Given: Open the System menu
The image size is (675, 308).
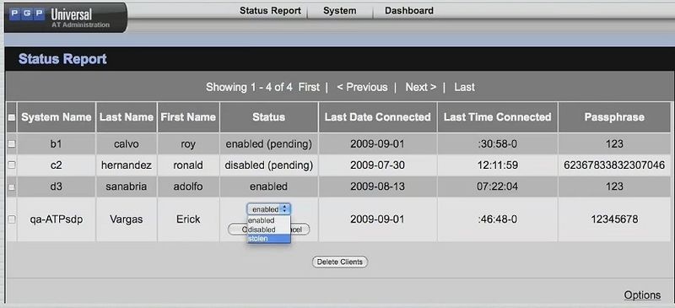Looking at the screenshot, I should tap(340, 11).
